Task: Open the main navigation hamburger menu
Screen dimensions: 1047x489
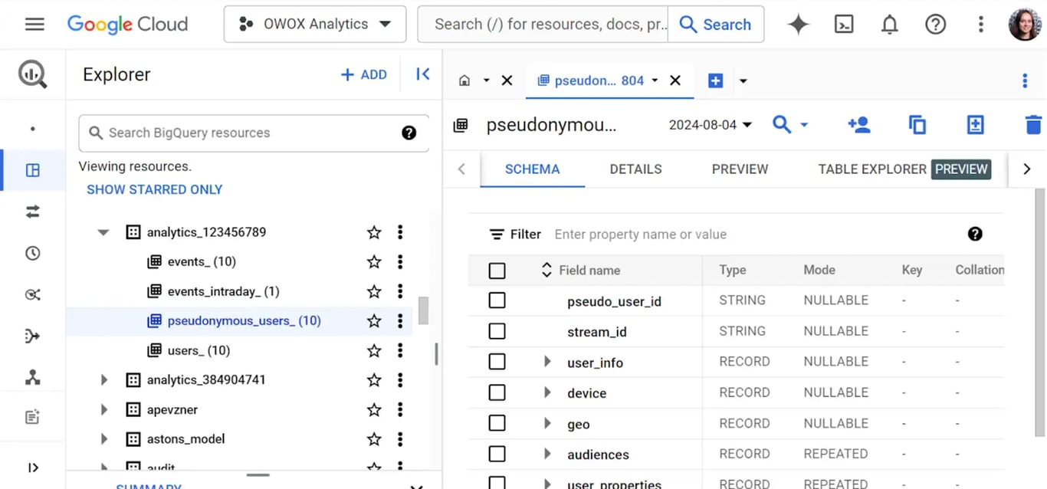Action: click(34, 25)
